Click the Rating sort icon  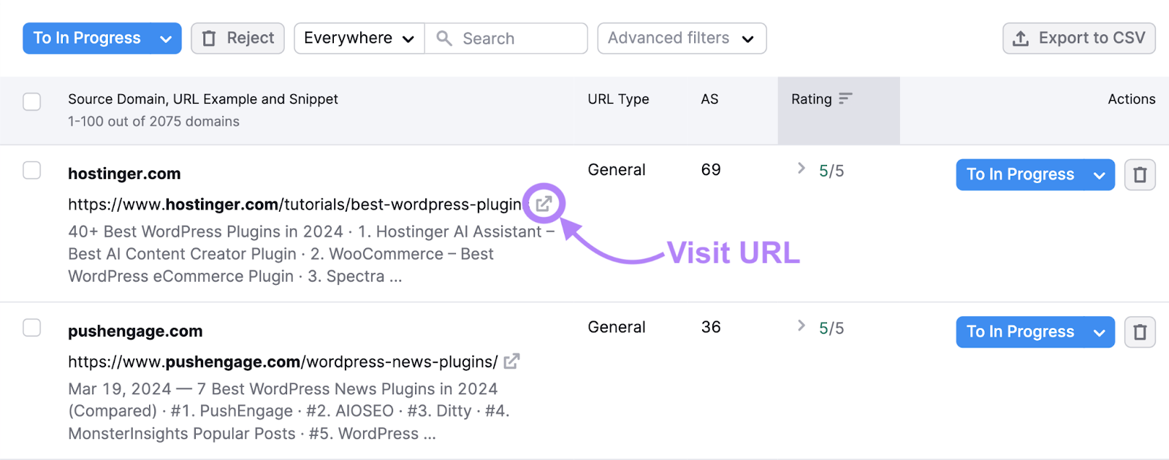pos(845,99)
